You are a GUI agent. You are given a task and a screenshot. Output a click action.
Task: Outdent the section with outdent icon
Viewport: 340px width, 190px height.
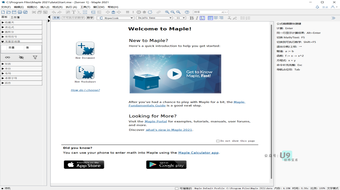(99, 12)
